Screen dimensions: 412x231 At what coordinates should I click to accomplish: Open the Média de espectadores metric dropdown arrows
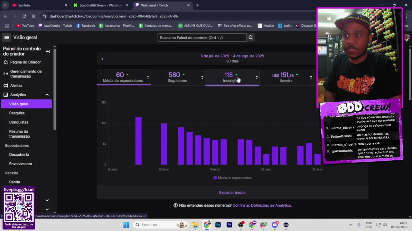point(148,77)
